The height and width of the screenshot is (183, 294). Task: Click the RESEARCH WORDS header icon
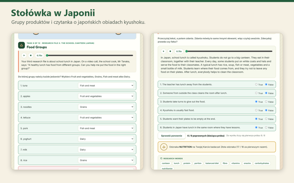pyautogui.click(x=161, y=158)
